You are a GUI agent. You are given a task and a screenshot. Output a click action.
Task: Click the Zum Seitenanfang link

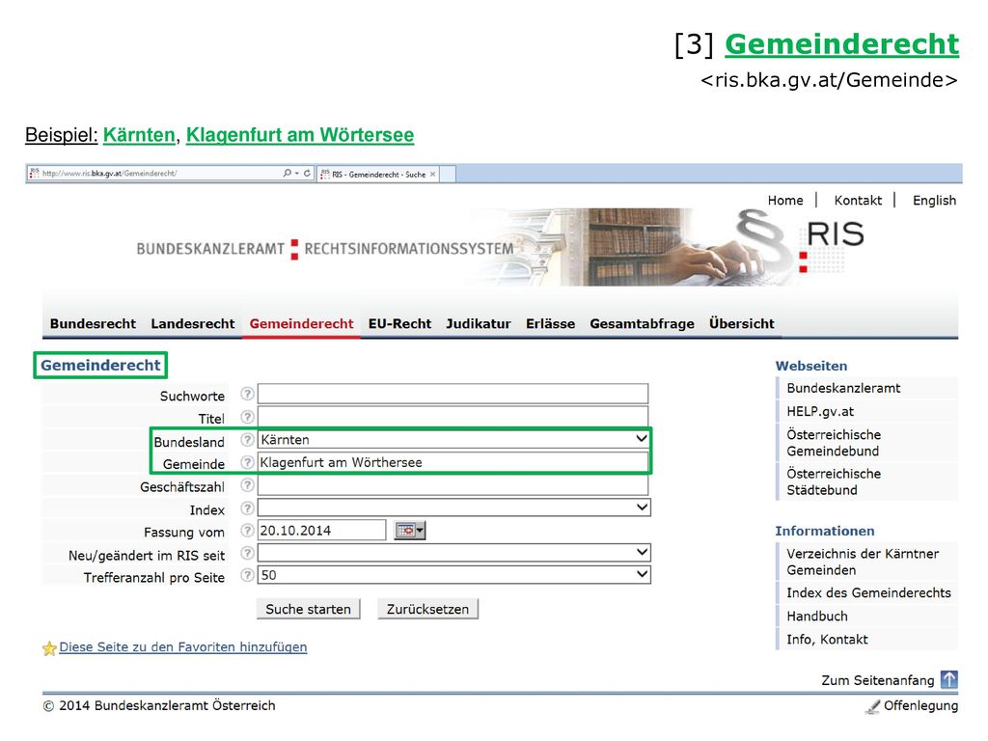(877, 680)
